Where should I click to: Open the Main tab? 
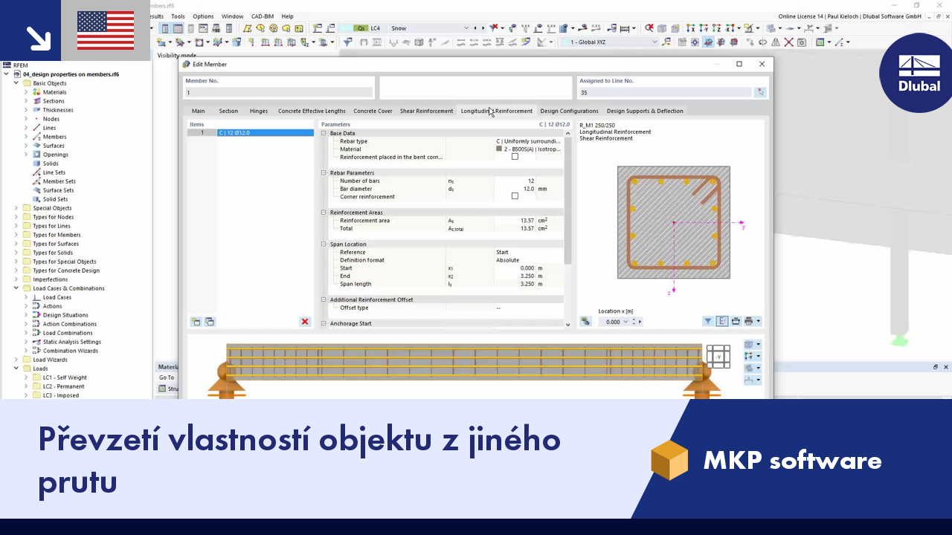(198, 111)
